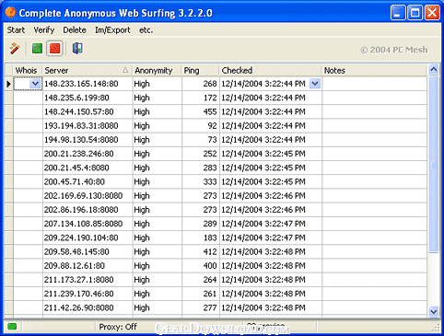
Task: Open the Im/Export menu
Action: pos(112,30)
